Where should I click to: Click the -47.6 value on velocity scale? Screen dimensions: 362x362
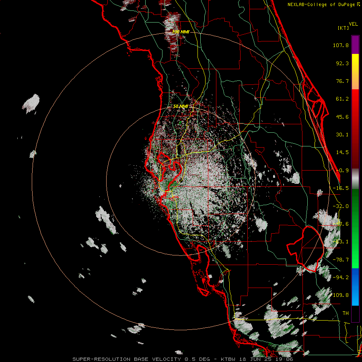pyautogui.click(x=341, y=224)
